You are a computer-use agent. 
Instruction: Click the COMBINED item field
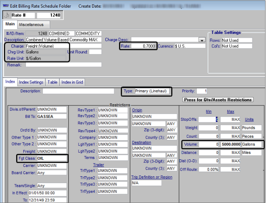coord(62,33)
